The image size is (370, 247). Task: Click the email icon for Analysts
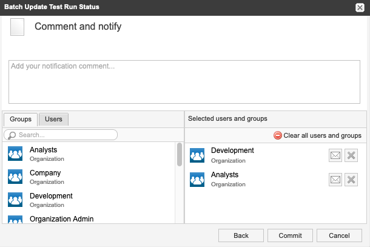point(335,179)
